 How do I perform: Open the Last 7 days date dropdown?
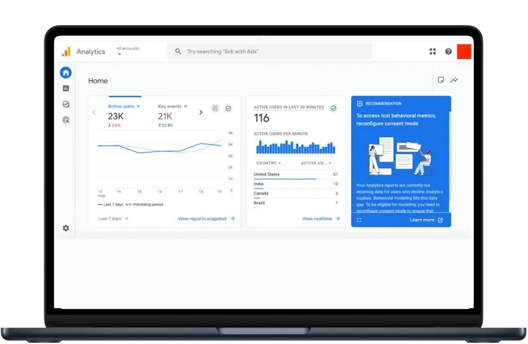click(113, 219)
